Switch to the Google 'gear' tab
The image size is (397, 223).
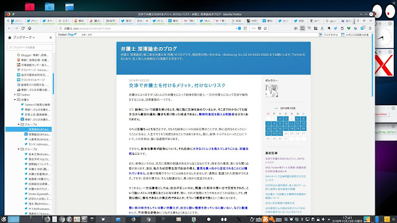331,21
